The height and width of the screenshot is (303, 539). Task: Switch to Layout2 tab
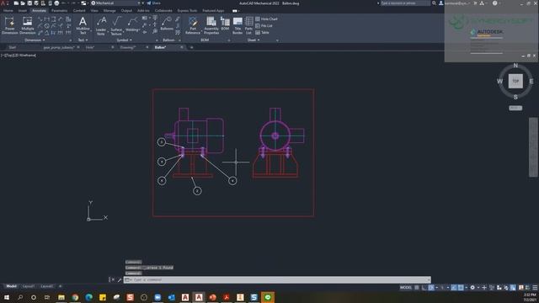pos(47,286)
